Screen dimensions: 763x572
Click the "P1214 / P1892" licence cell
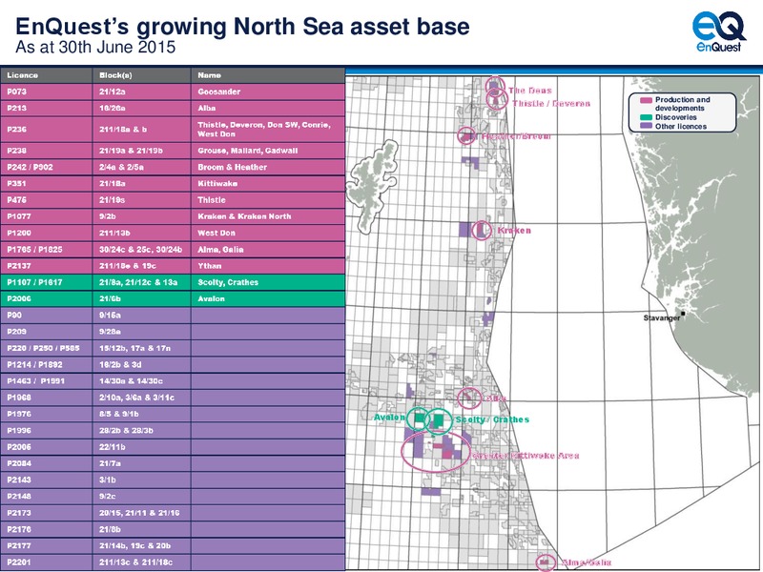46,365
